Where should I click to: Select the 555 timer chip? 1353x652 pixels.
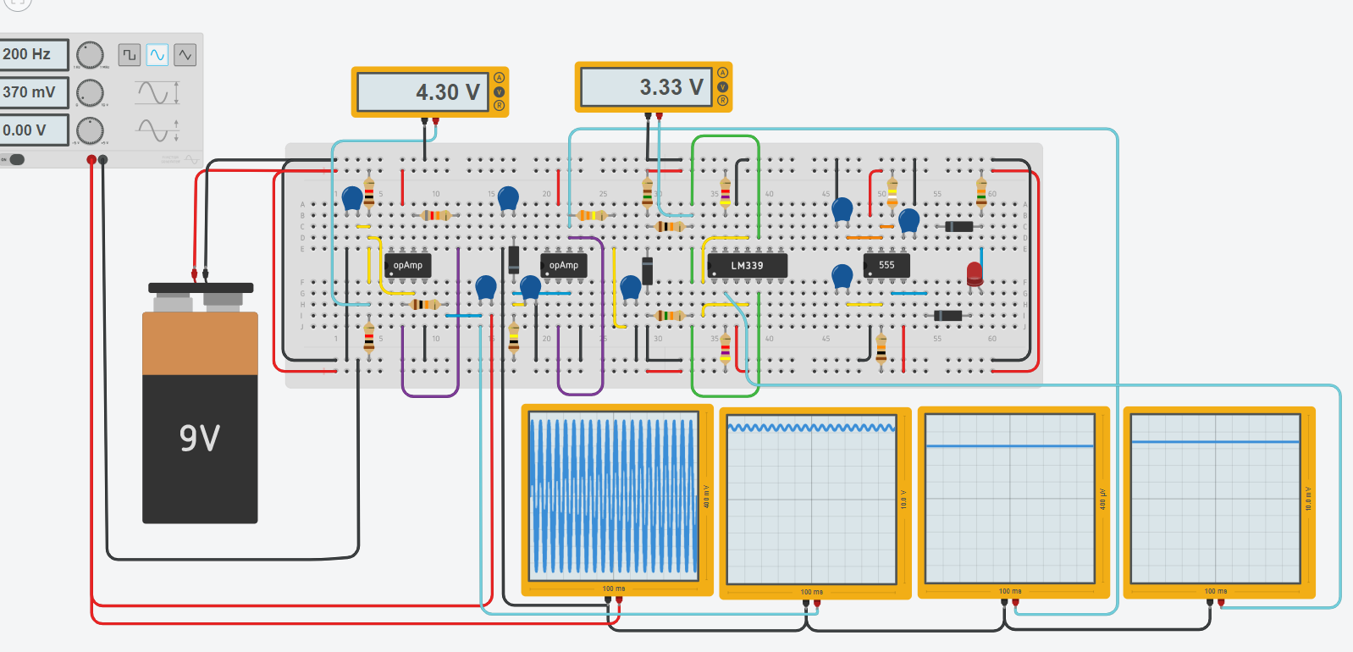tap(886, 266)
